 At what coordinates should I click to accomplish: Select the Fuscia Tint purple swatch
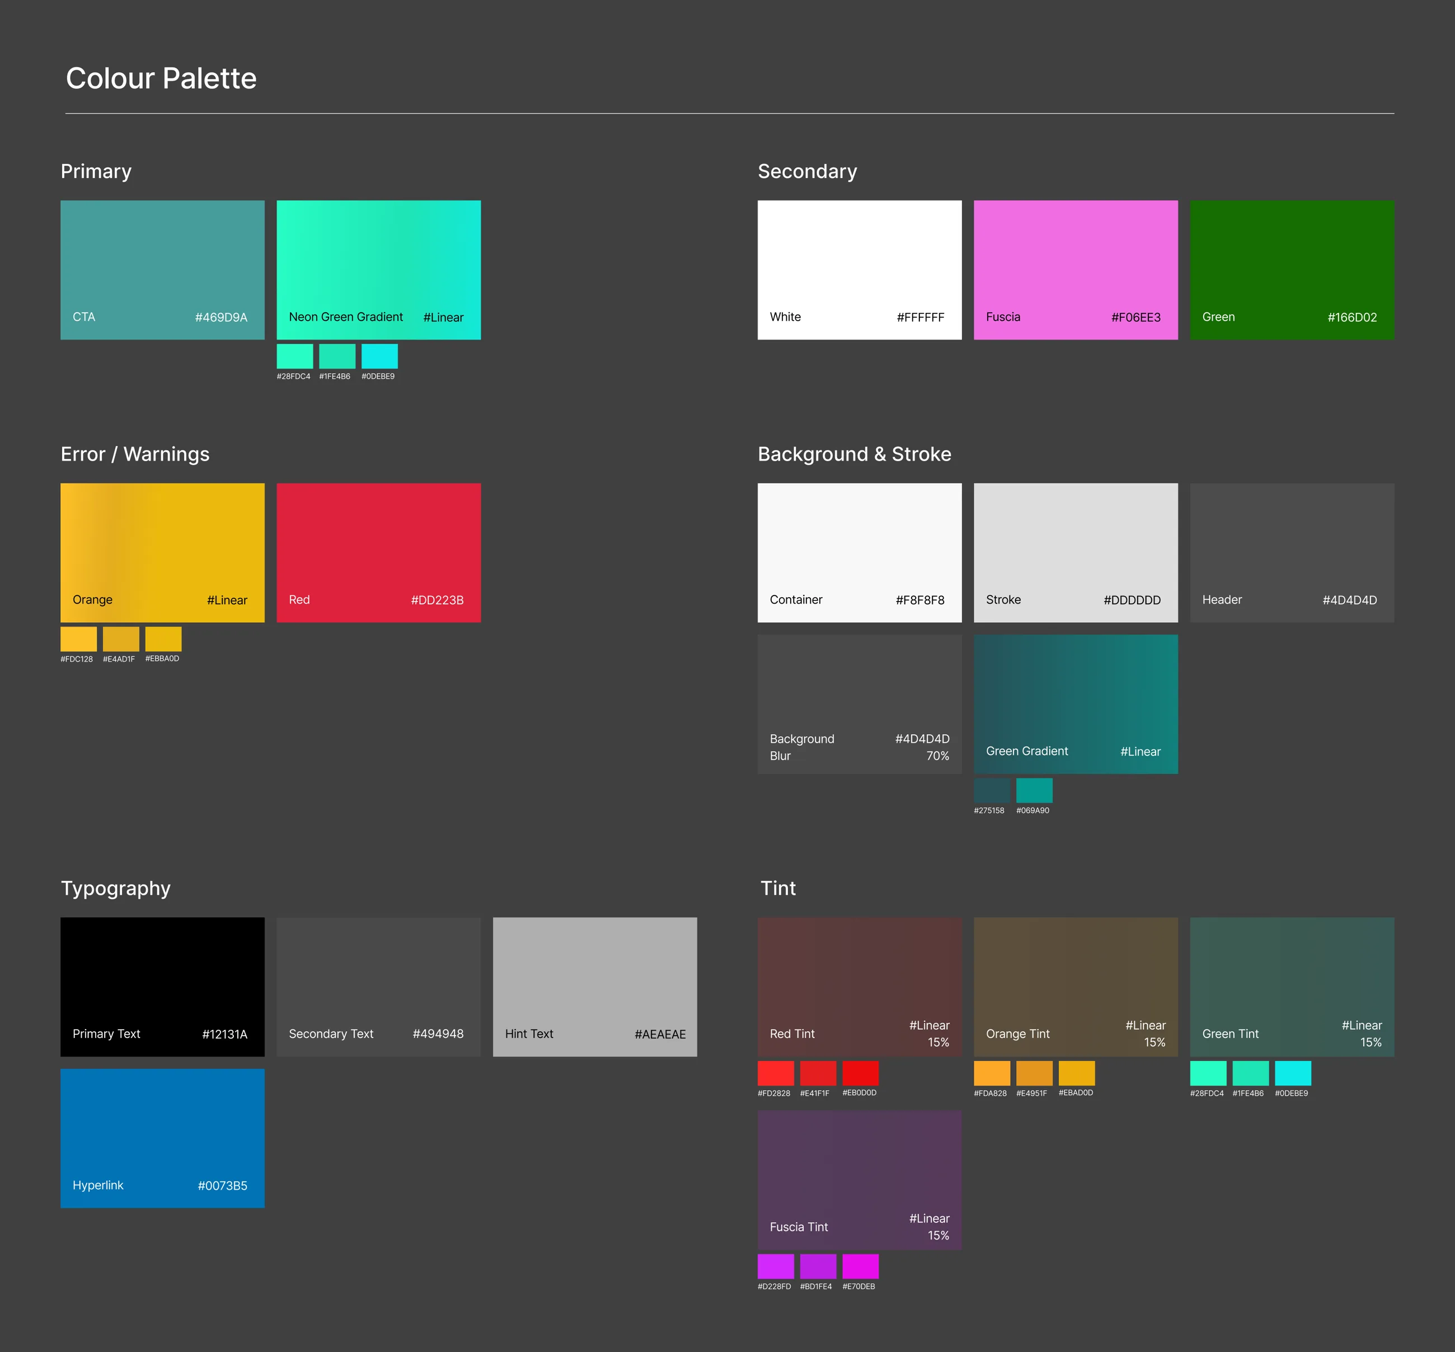(860, 1180)
